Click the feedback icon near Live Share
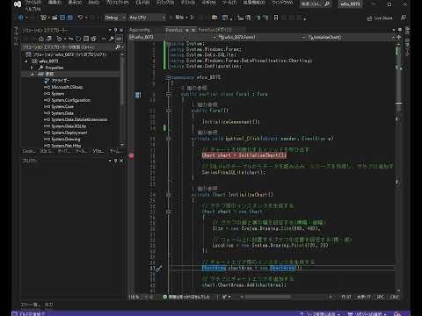 [x=404, y=18]
